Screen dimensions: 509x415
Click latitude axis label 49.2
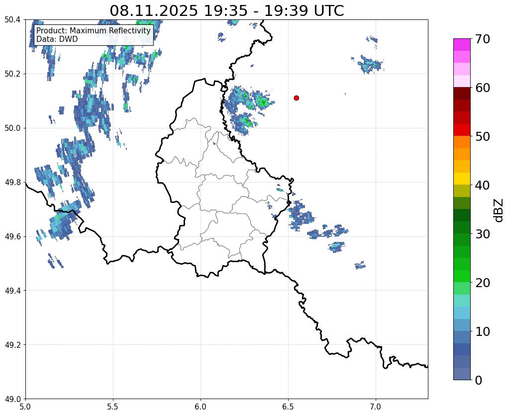(12, 345)
